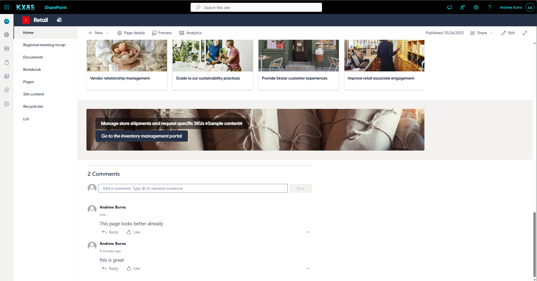This screenshot has width=537, height=281.
Task: Click the create plus icon in left app bar
Action: [x=7, y=104]
